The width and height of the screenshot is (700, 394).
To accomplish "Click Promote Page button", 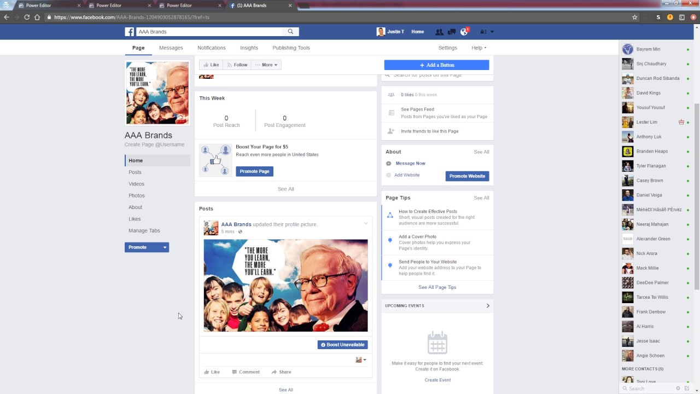I will point(254,171).
